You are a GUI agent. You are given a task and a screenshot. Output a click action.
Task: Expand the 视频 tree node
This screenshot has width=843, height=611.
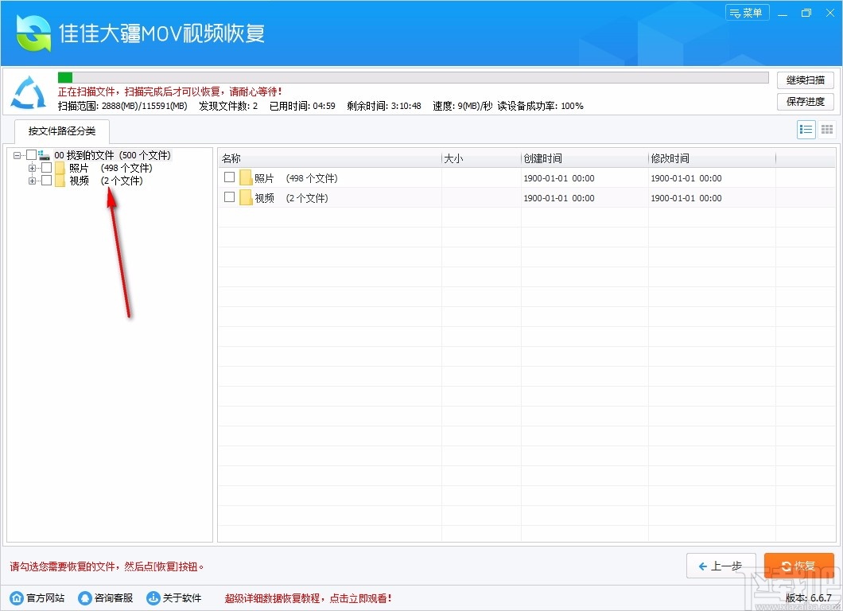[32, 180]
